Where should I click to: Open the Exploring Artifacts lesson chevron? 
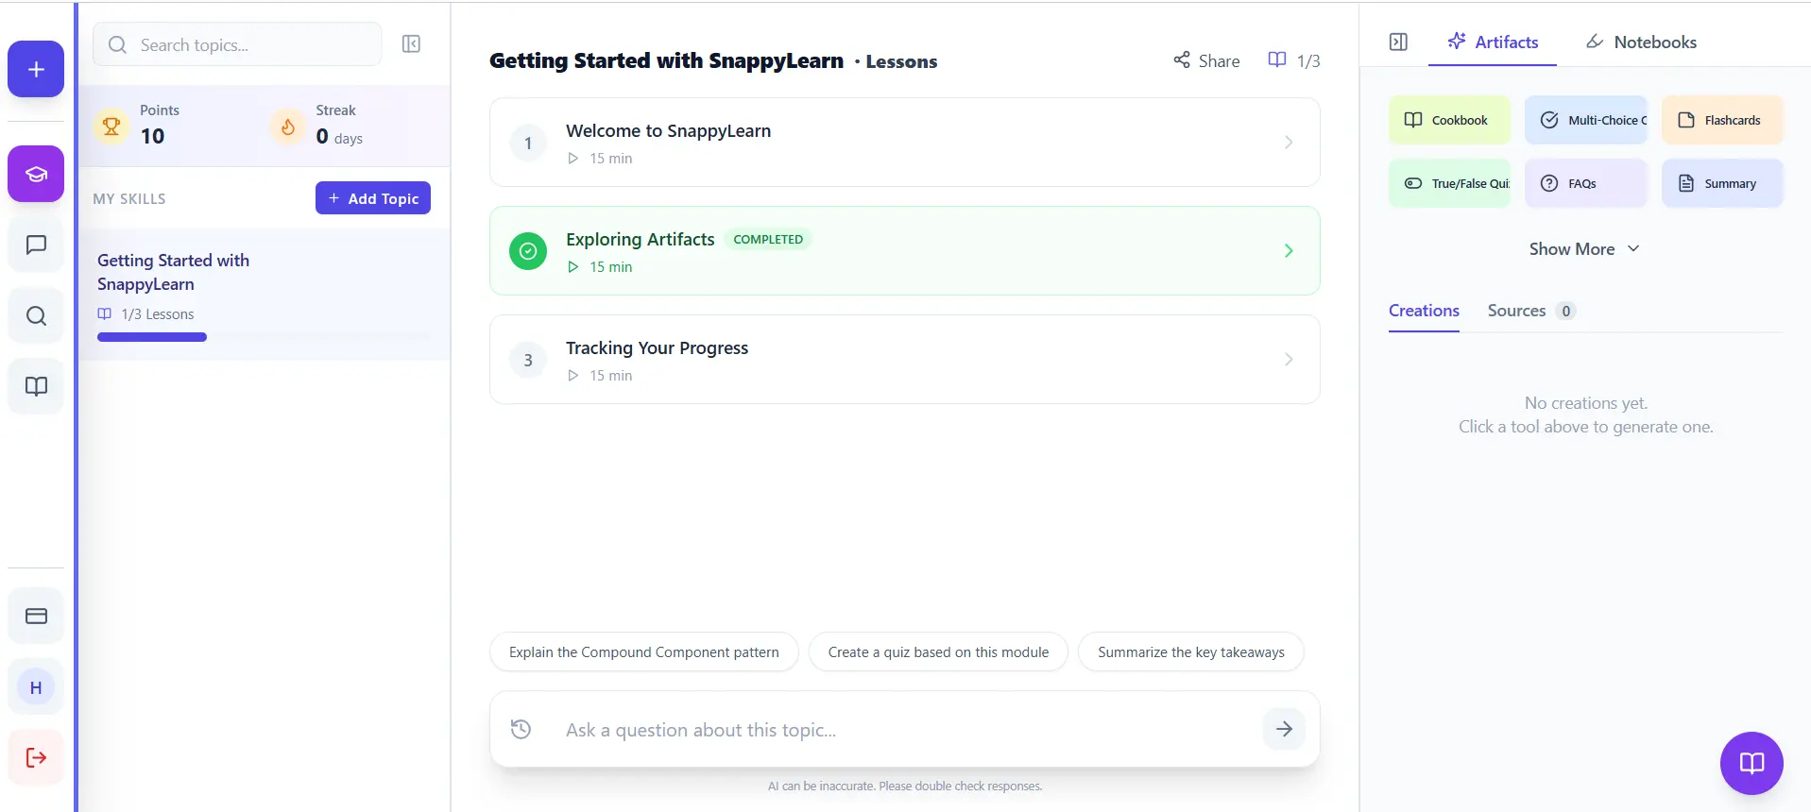(x=1289, y=251)
